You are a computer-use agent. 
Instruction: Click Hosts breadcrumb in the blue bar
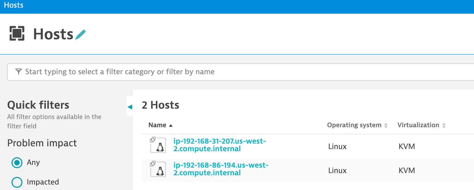point(14,5)
